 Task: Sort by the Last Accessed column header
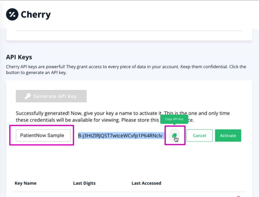[x=146, y=183]
